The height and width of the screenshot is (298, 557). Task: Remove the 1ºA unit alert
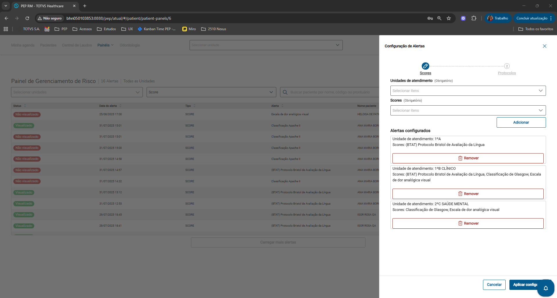[x=468, y=158]
